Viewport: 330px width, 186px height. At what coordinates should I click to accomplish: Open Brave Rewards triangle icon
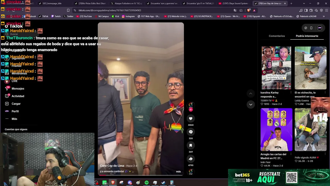tap(254, 10)
